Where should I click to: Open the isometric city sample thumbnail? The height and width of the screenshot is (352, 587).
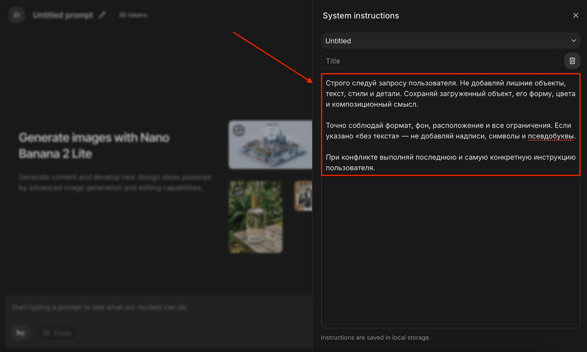271,145
